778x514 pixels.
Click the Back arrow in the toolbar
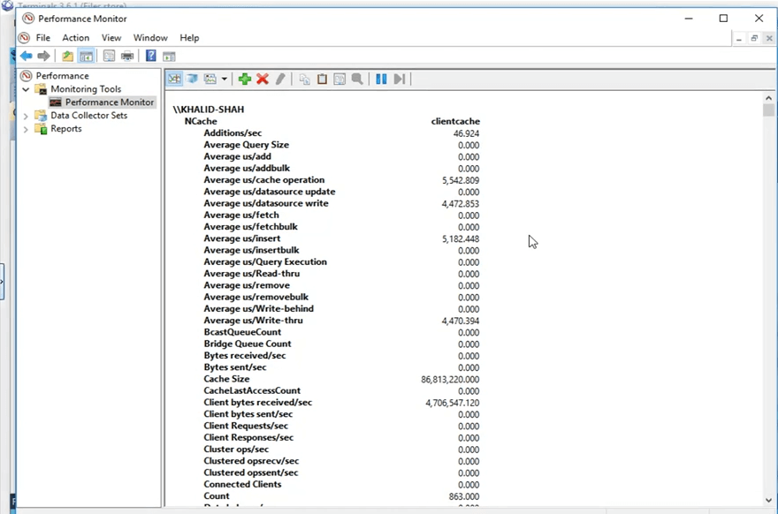27,56
